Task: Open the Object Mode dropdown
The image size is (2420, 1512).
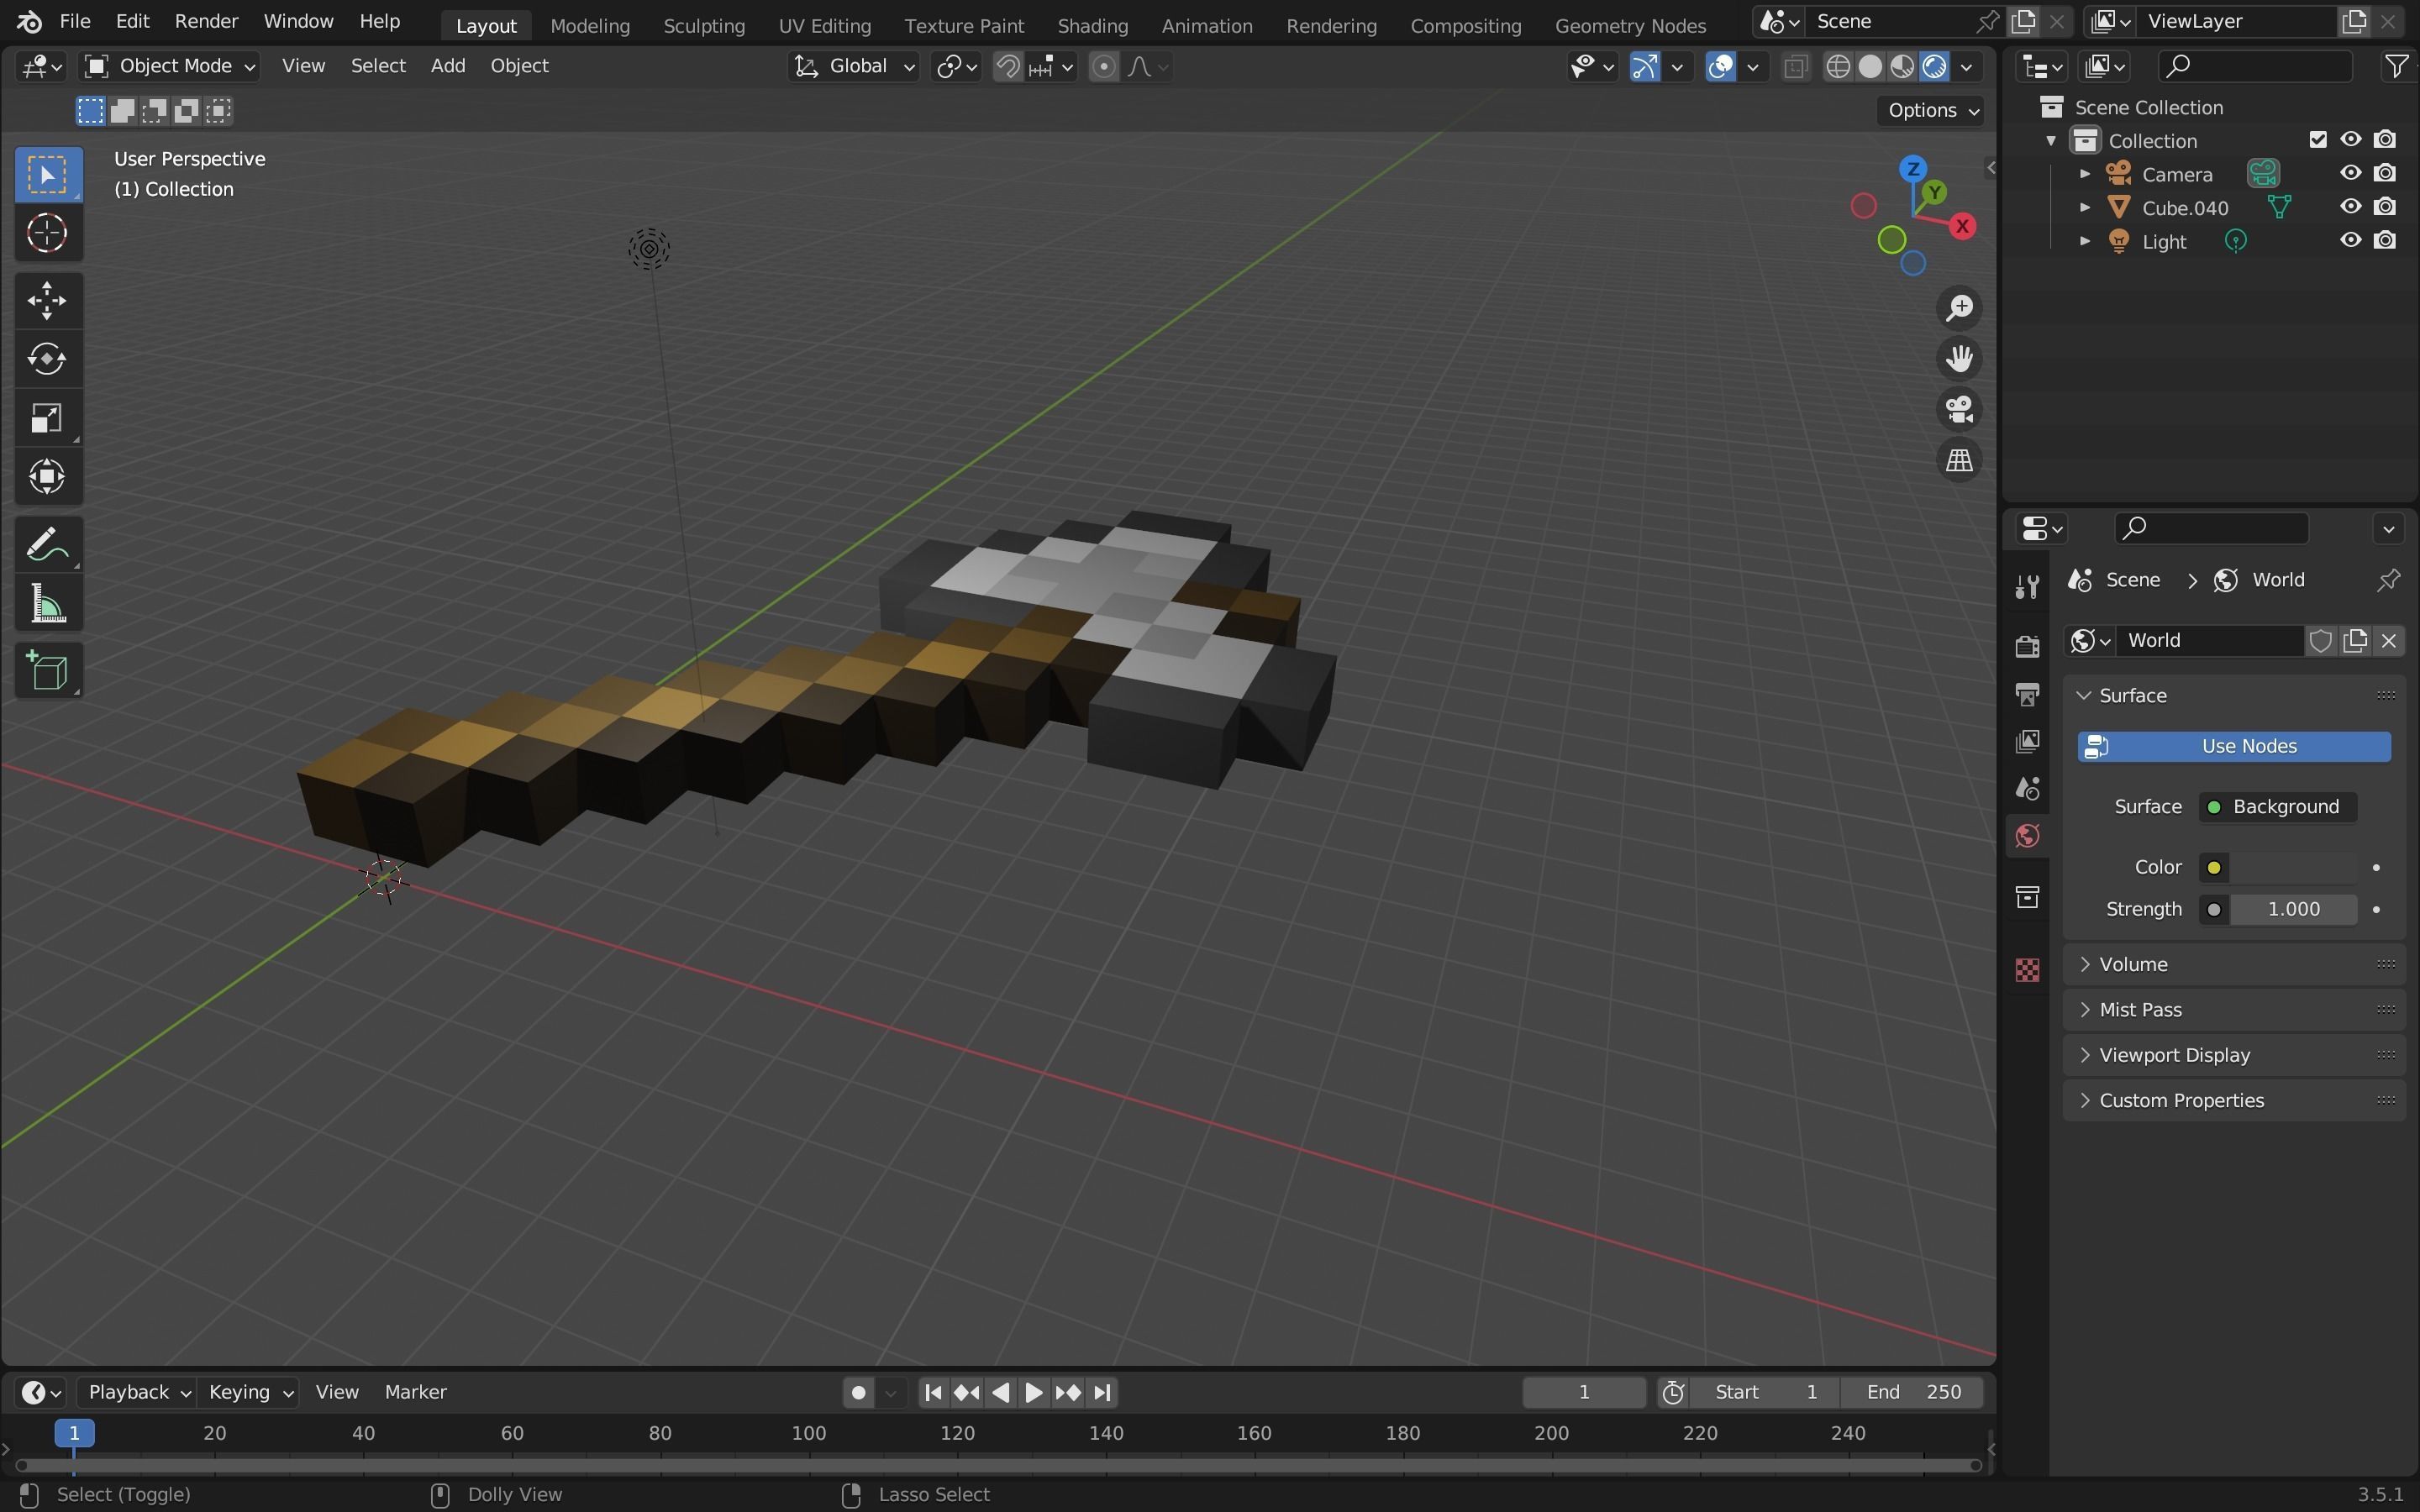Action: pos(169,66)
